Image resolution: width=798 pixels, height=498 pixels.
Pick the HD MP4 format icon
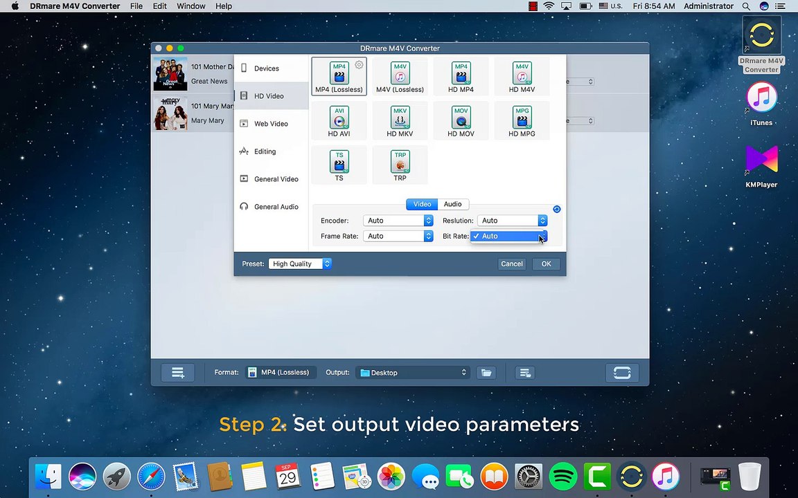point(461,76)
